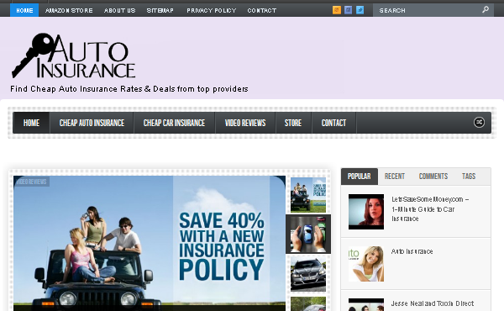Click the blonde woman thumbnail in Popular
Image resolution: width=504 pixels, height=311 pixels.
coord(366,264)
